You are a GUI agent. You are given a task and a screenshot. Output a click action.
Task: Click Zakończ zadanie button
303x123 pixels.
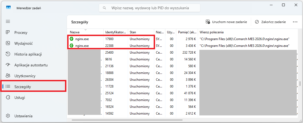click(270, 22)
